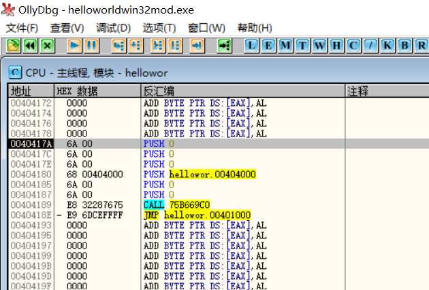Open Handles window with H button
This screenshot has width=429, height=290.
pyautogui.click(x=336, y=46)
